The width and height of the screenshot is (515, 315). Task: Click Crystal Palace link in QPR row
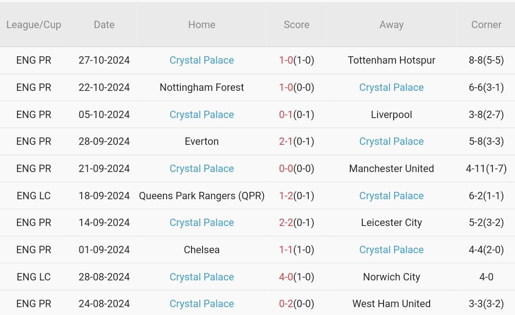391,196
